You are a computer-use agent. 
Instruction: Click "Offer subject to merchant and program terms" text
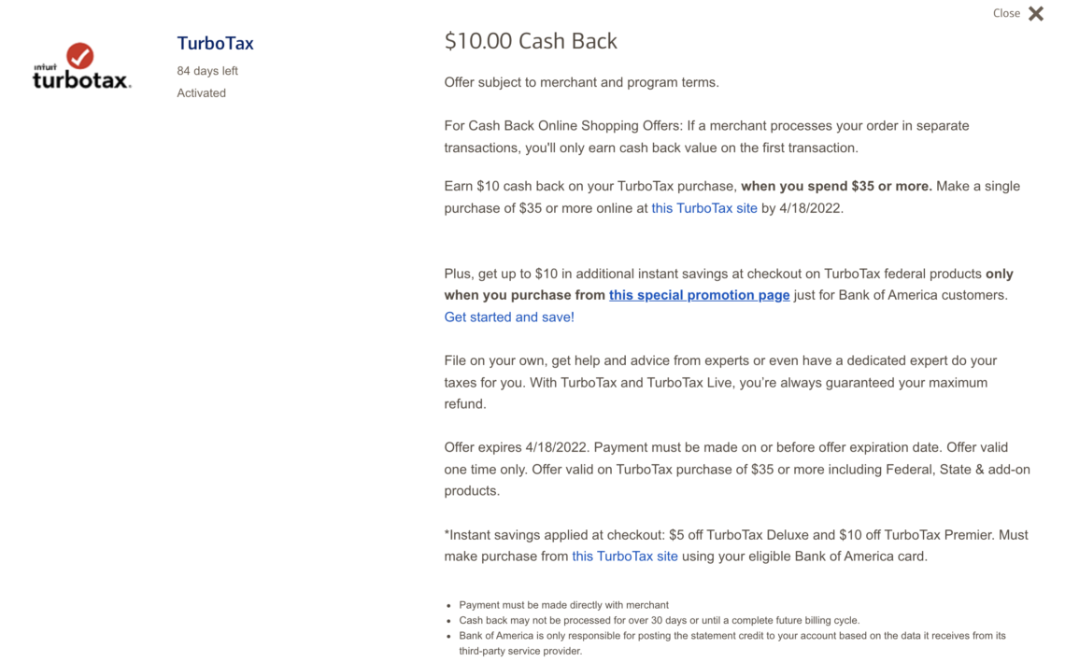[581, 82]
